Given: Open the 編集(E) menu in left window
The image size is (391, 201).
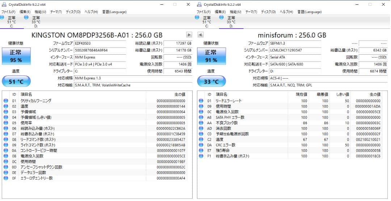Looking at the screenshot, I should [25, 12].
